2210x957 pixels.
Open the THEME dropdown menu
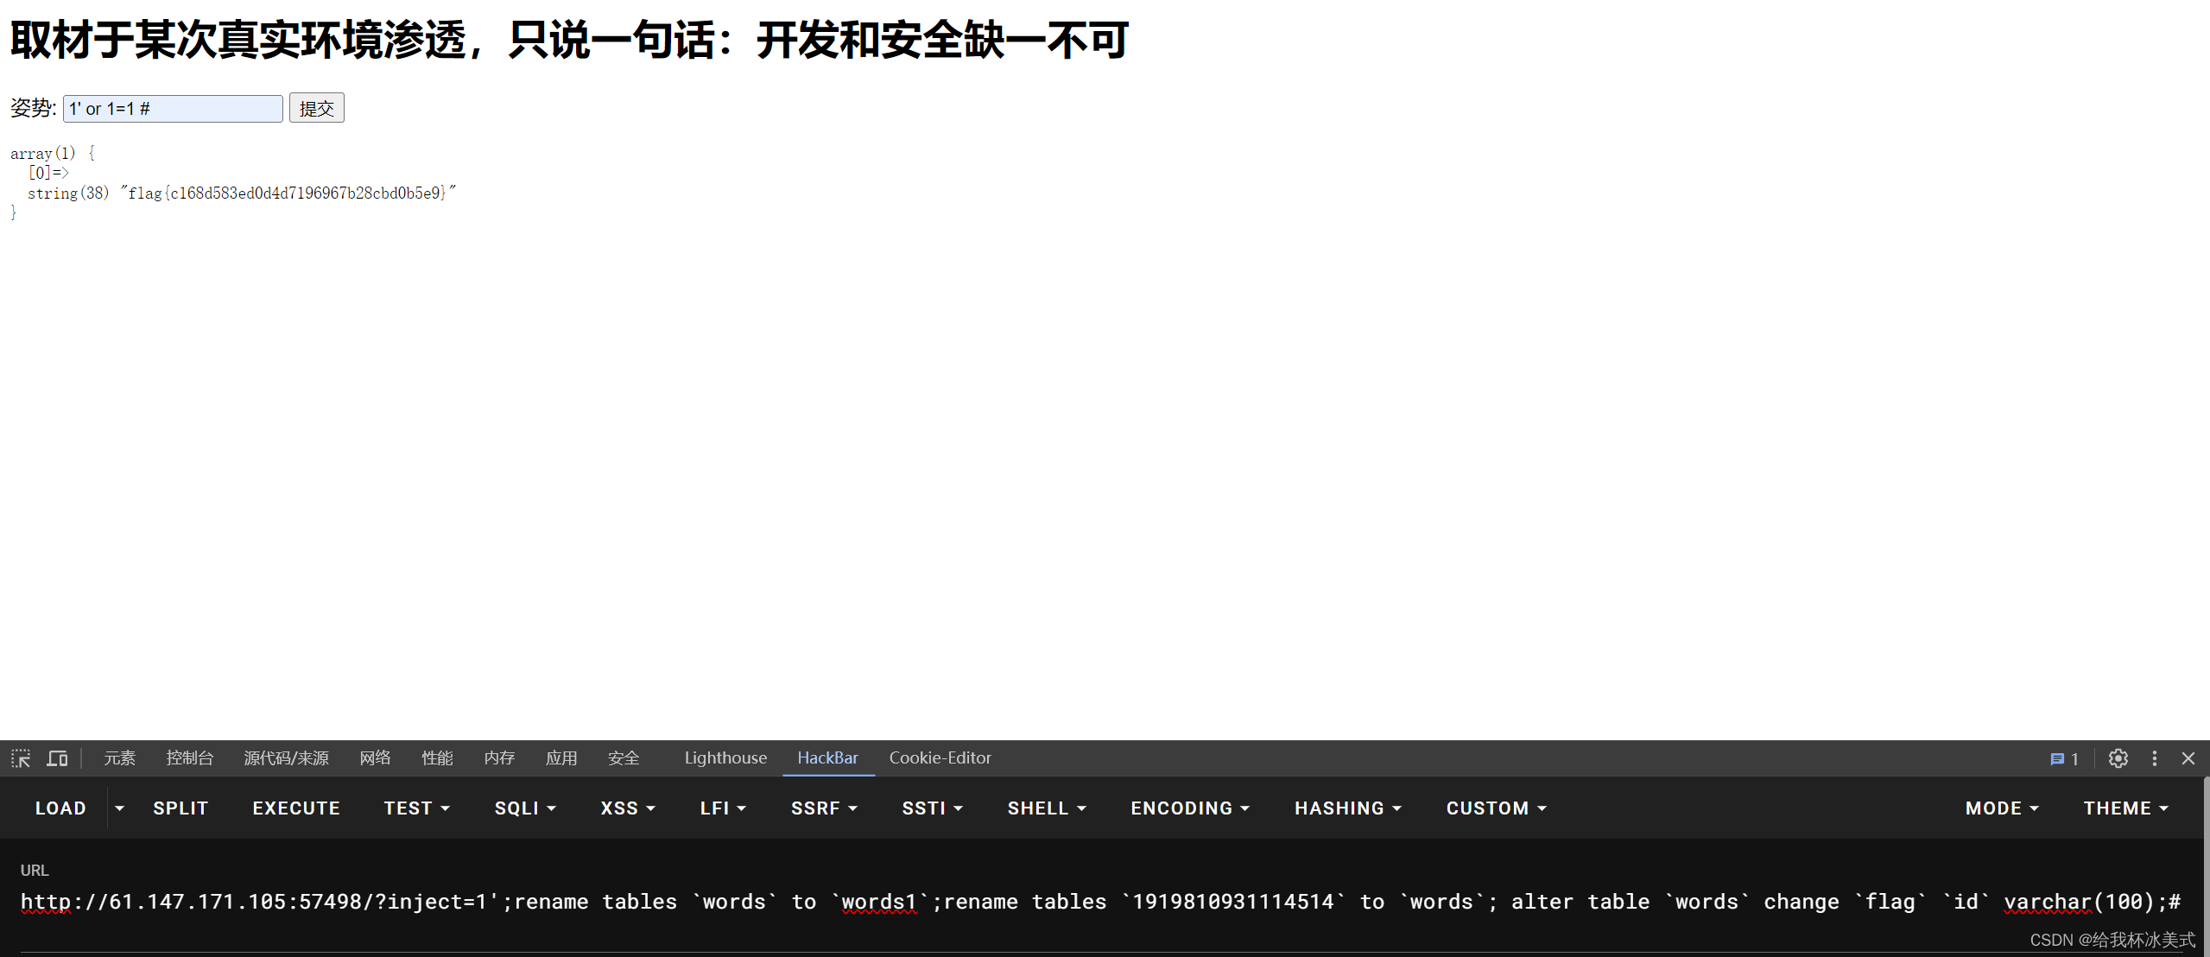pos(2125,808)
